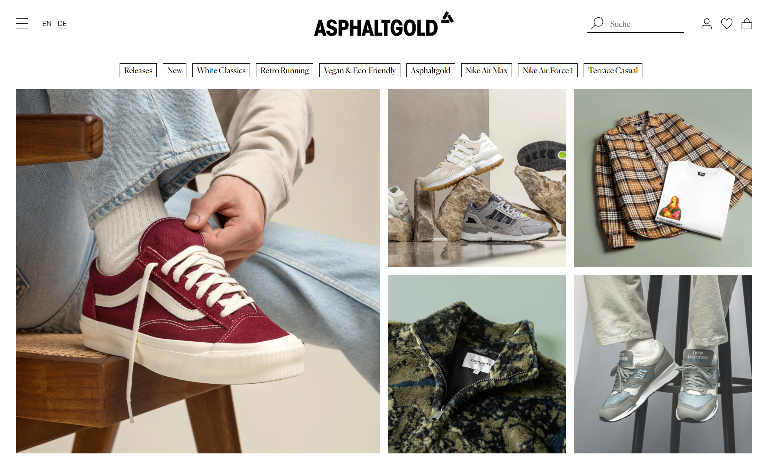Open the Retro Running category
Image resolution: width=768 pixels, height=461 pixels.
(x=284, y=70)
